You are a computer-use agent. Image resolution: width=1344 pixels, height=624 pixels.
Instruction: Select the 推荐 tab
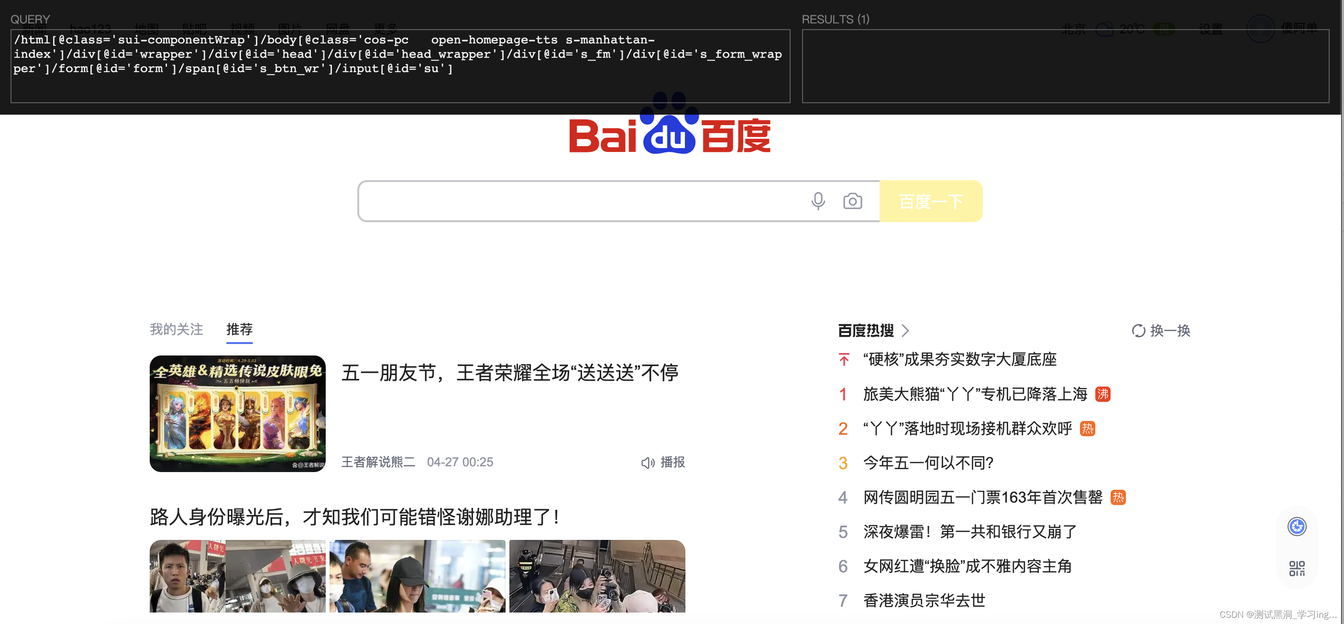click(x=239, y=330)
